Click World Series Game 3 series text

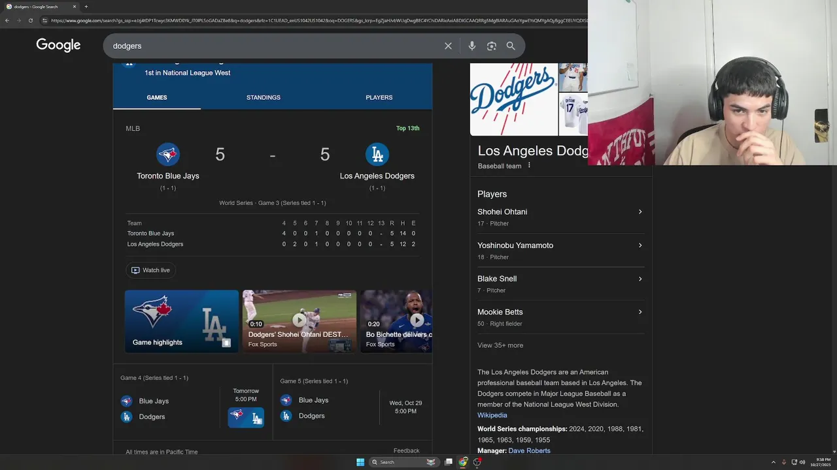(x=273, y=203)
